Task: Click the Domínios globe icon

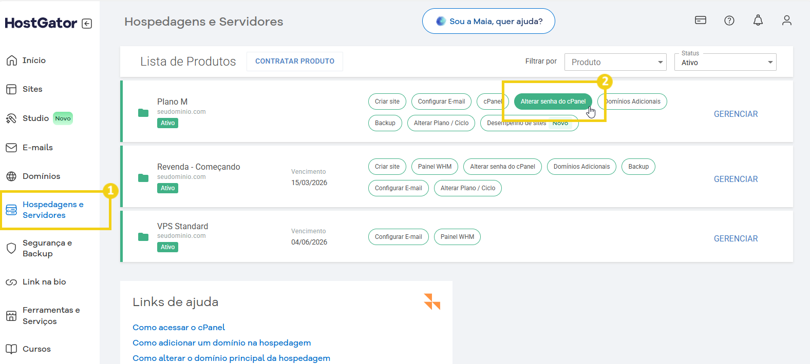Action: point(11,176)
